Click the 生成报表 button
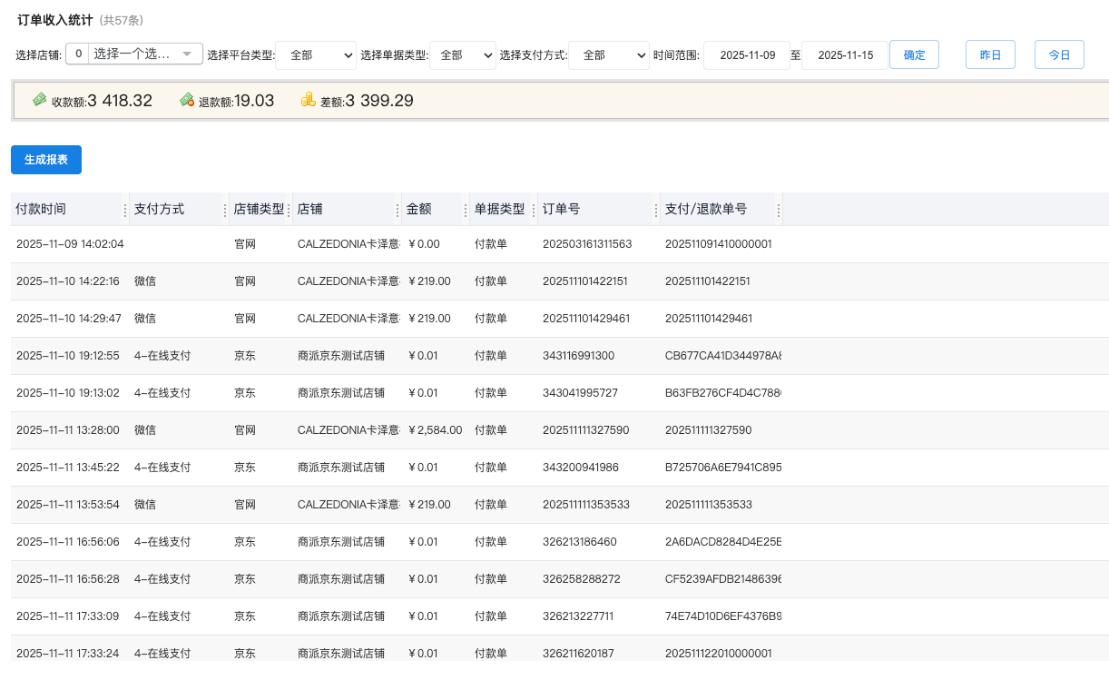 46,159
